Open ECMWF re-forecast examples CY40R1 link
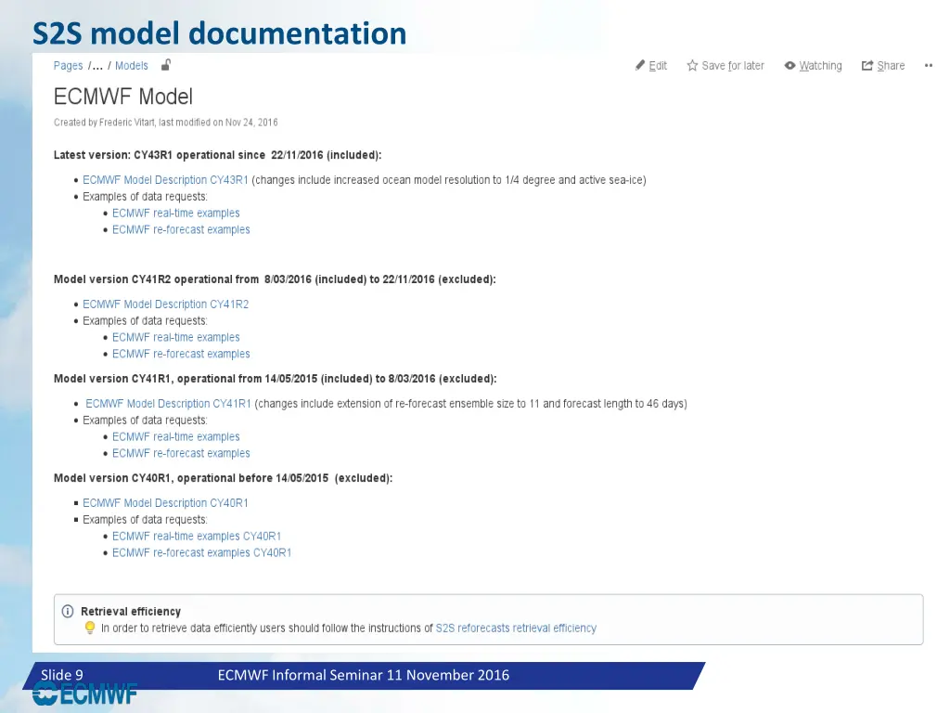950x713 pixels. point(201,553)
